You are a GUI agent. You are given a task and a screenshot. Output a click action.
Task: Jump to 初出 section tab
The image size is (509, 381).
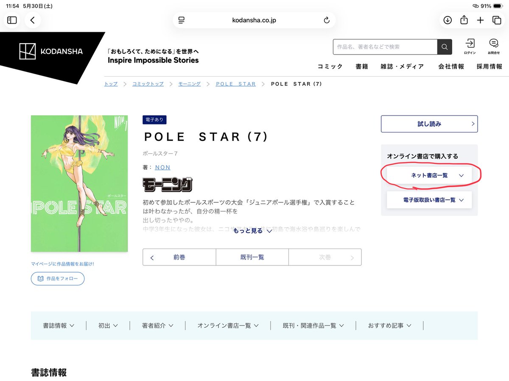pos(108,326)
